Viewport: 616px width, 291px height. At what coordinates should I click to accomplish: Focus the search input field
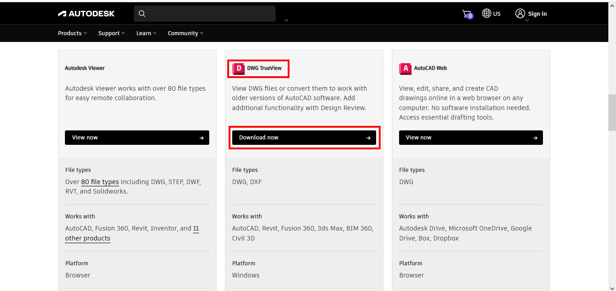205,14
